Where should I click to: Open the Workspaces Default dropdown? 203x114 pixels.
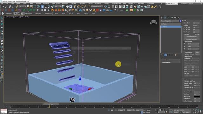point(195,3)
